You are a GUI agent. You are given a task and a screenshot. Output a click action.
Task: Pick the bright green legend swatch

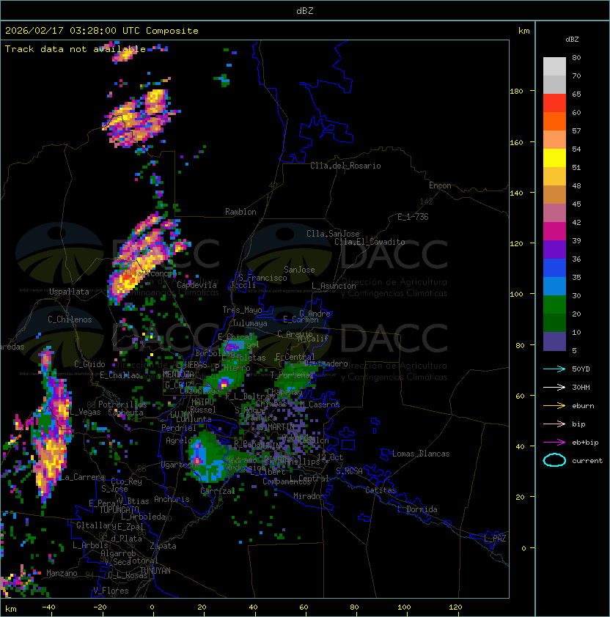click(x=554, y=305)
